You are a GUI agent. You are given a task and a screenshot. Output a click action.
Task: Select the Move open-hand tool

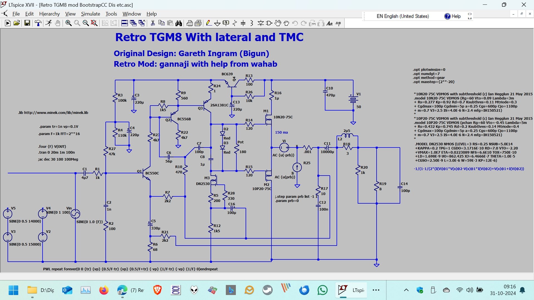278,23
